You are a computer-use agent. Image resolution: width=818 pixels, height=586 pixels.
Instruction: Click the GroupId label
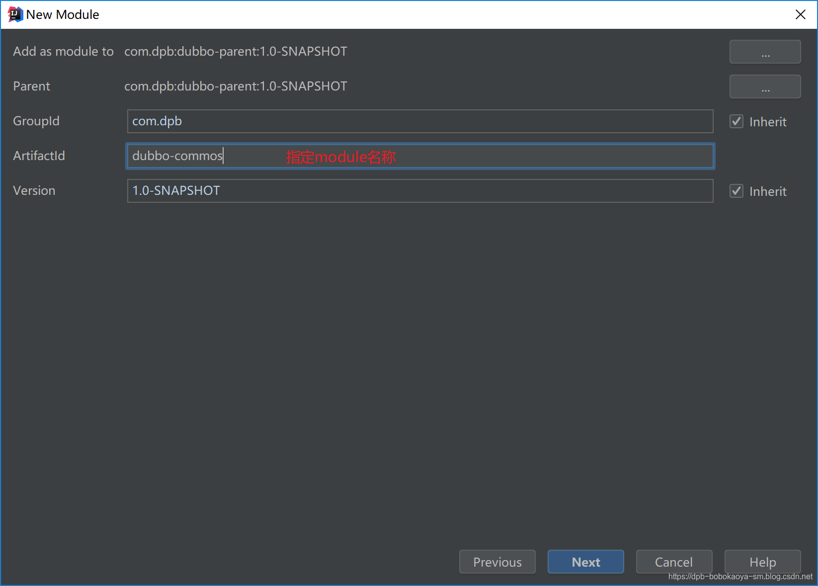pos(36,121)
